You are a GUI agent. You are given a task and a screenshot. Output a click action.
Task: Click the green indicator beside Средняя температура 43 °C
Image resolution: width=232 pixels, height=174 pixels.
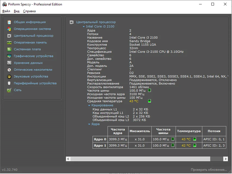coord(149,101)
